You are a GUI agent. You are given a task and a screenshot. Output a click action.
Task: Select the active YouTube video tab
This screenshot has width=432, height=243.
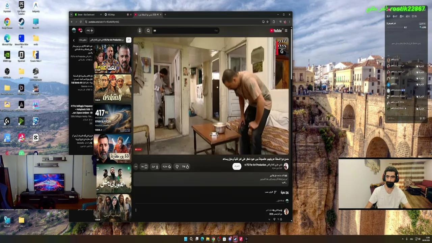[x=148, y=15]
